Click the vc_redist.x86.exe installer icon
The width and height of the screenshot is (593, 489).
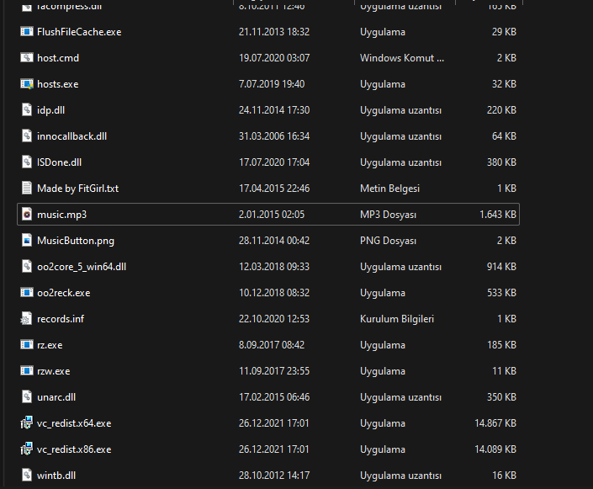(x=27, y=449)
